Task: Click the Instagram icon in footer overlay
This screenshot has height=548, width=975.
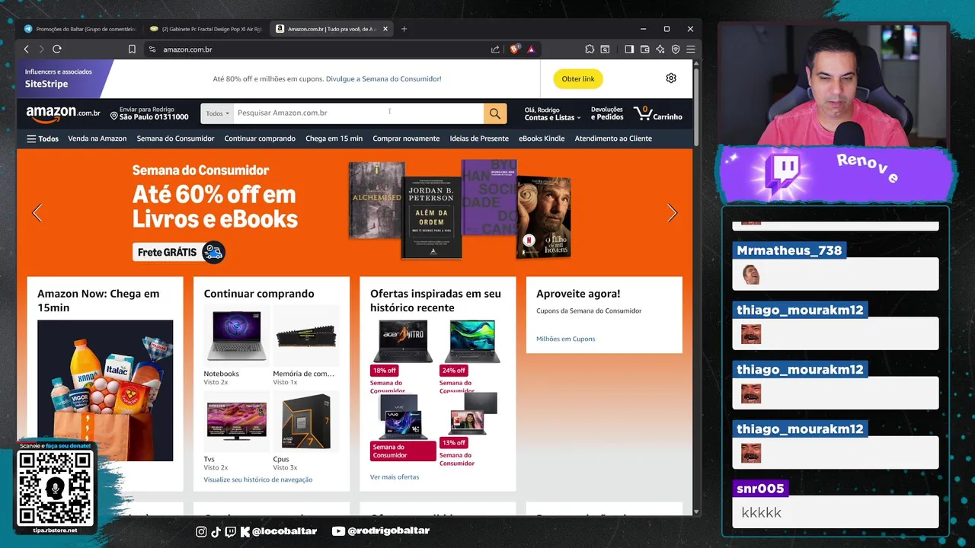Action: pos(201,531)
